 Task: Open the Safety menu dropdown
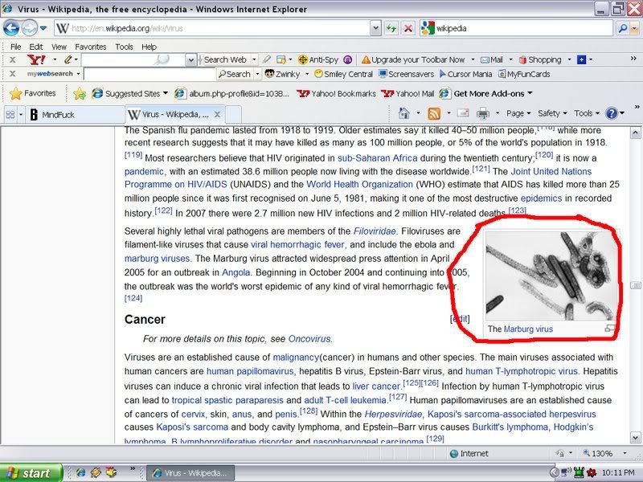point(552,113)
